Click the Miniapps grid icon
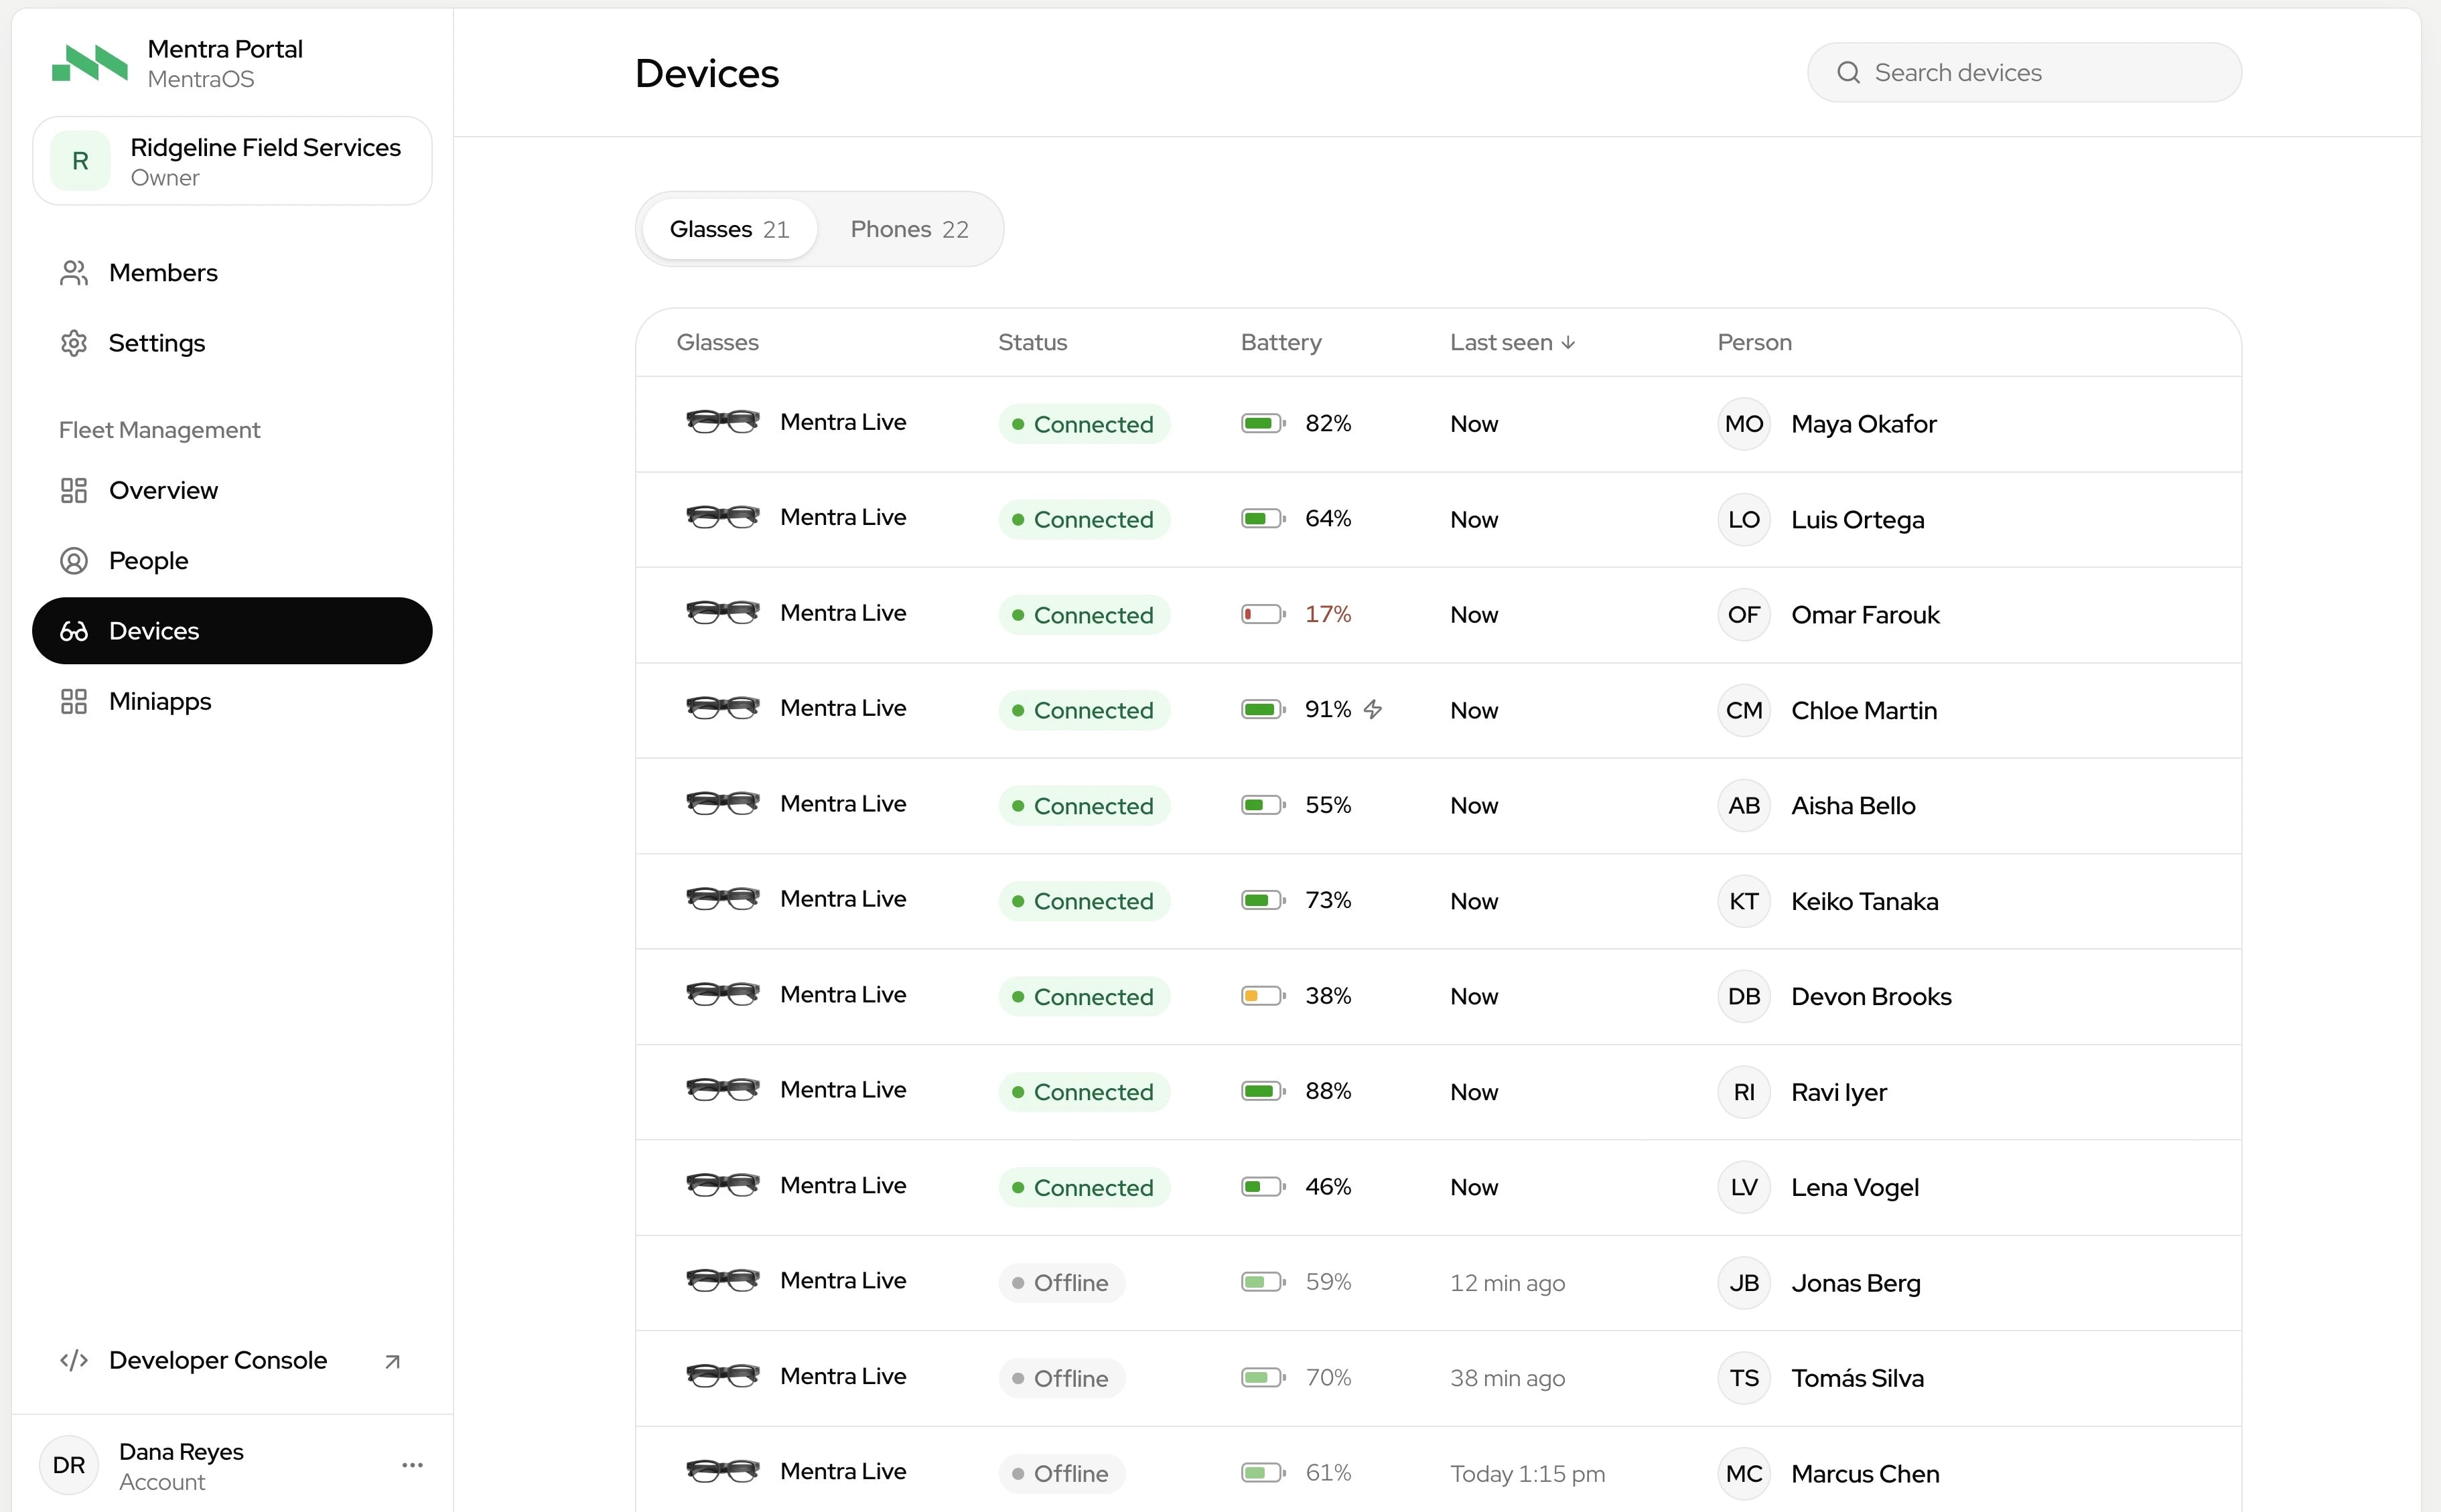2441x1512 pixels. click(74, 701)
